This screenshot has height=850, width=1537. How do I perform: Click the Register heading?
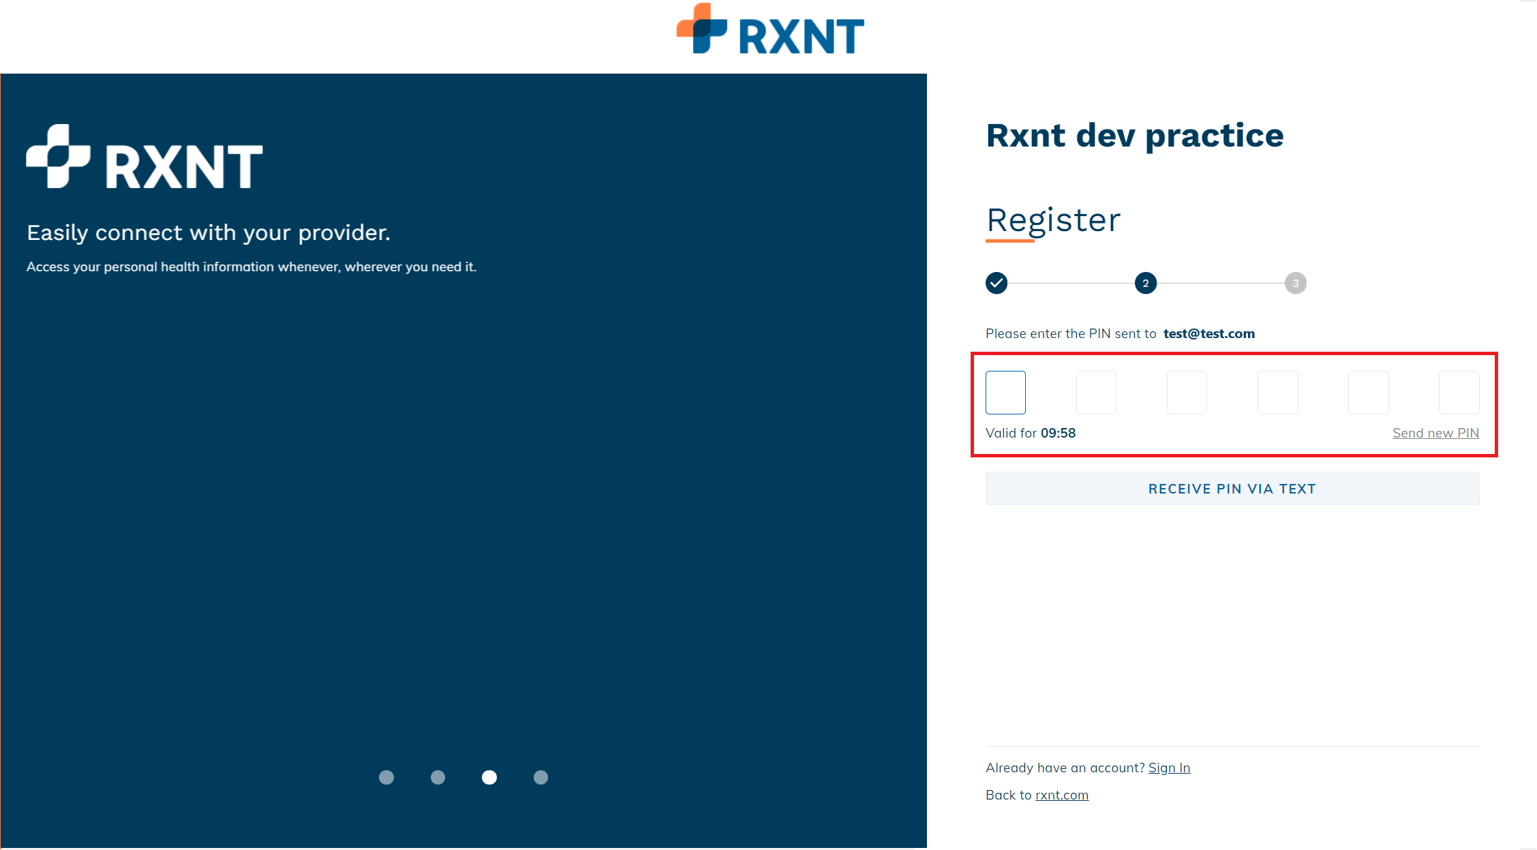1053,220
